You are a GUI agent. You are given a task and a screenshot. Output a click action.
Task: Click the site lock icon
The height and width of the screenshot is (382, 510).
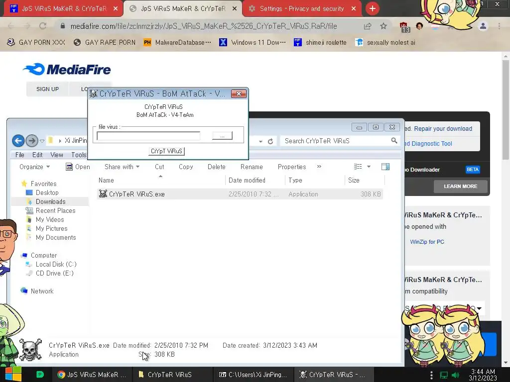point(63,26)
